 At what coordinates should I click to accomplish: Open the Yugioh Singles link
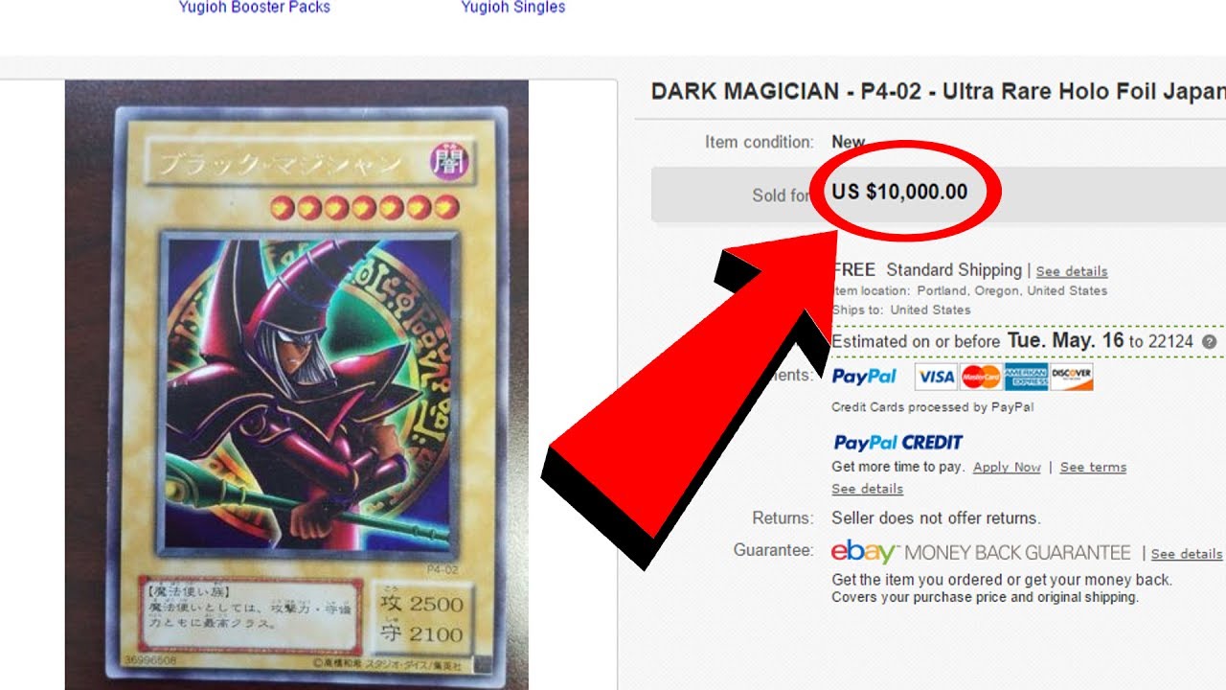pos(513,8)
